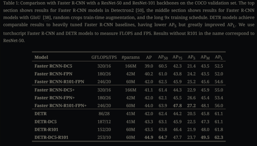The width and height of the screenshot is (257, 146).
Task: Click the #params column header
Action: (131, 57)
